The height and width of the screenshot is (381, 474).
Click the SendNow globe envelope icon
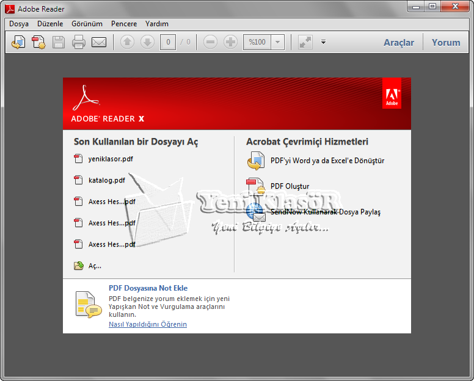click(256, 212)
